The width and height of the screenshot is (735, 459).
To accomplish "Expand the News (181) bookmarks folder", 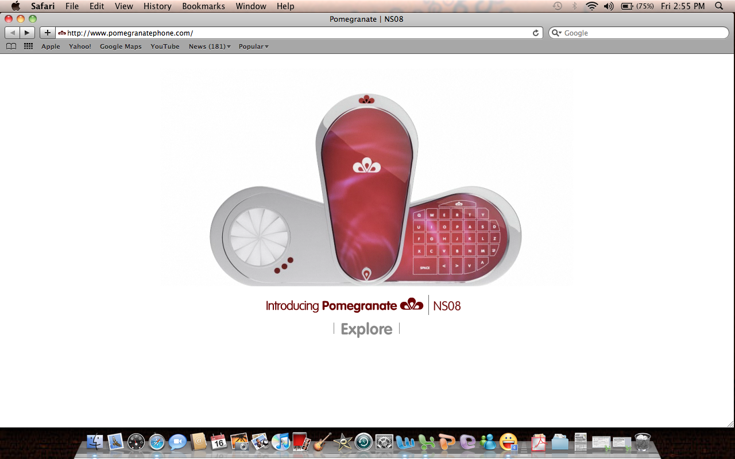I will click(210, 46).
